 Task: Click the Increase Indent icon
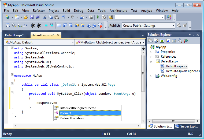(x=39, y=26)
